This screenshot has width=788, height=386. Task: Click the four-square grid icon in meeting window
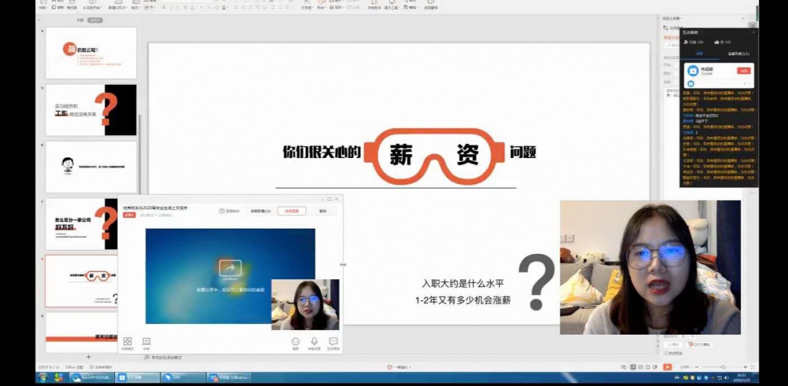point(128,341)
